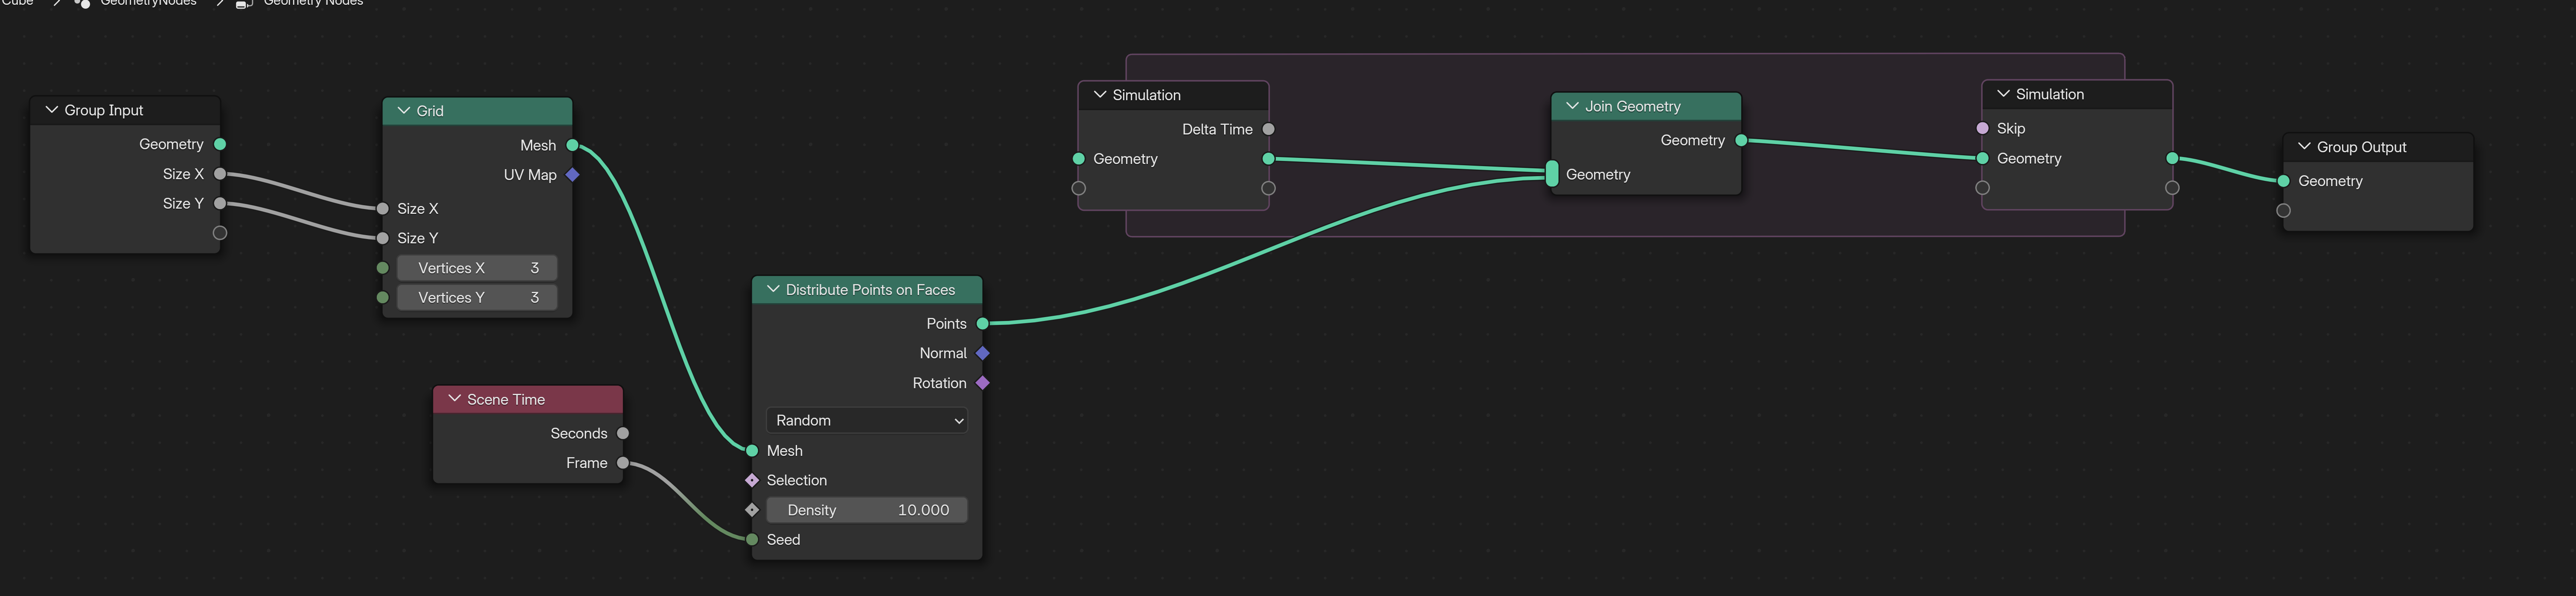Click Distribute Points output socket
Image resolution: width=2576 pixels, height=596 pixels.
click(x=982, y=324)
